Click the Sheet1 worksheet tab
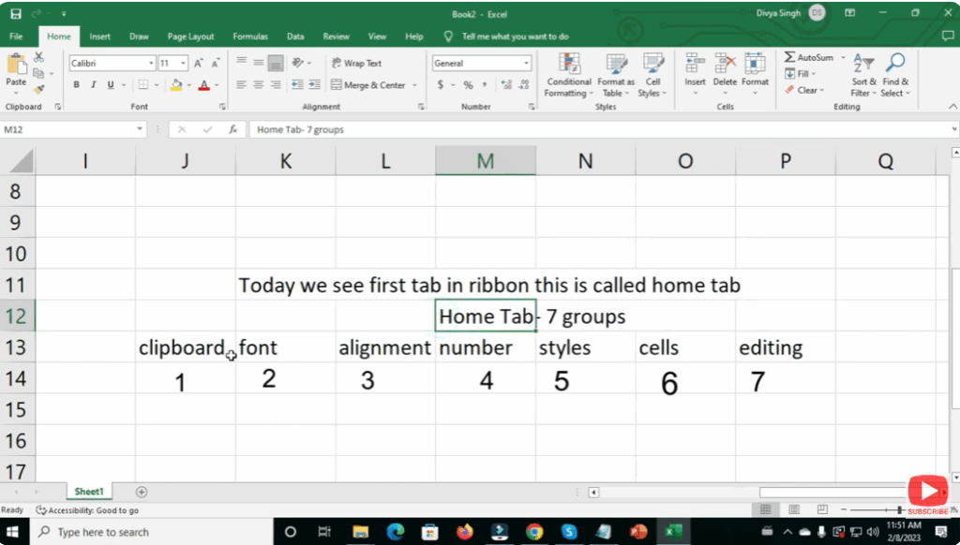Screen dimensions: 960x545 89,491
